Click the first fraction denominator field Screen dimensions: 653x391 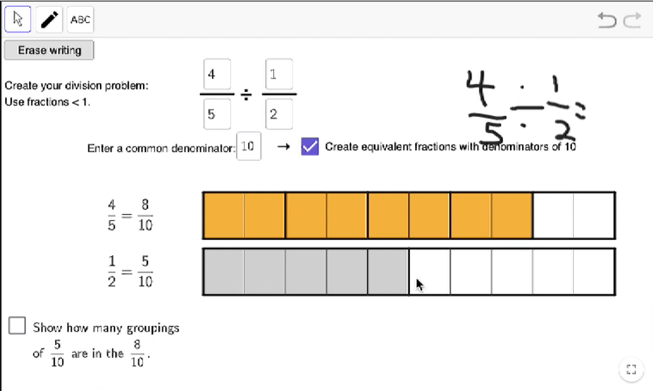pyautogui.click(x=217, y=114)
